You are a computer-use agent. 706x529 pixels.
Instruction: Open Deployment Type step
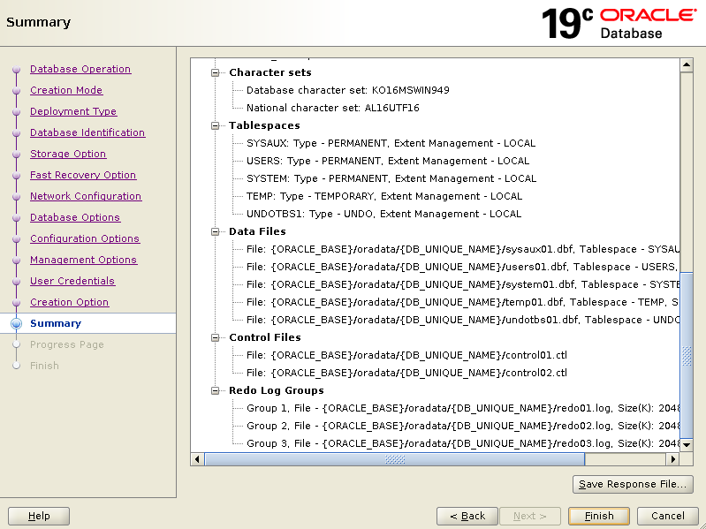73,111
